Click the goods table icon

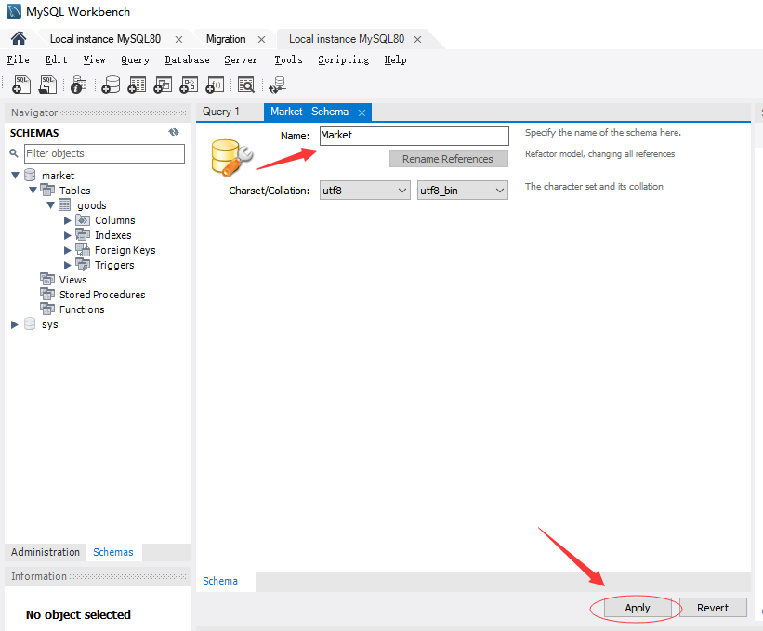(65, 204)
